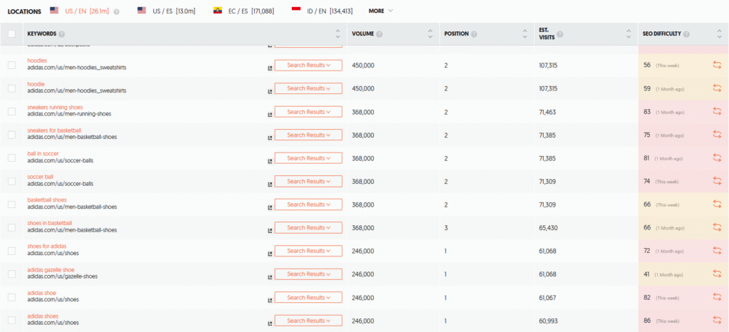Viewport: 729px width, 332px height.
Task: Check the sneakers running shoes row
Action: pyautogui.click(x=11, y=112)
